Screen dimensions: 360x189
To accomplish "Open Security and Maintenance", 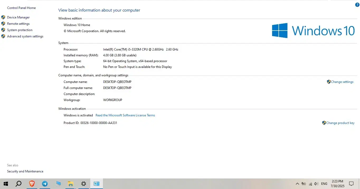I will point(25,171).
